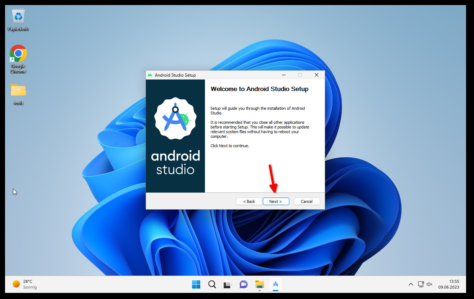
Task: Open the clock and date 09.06.2023
Action: click(449, 284)
